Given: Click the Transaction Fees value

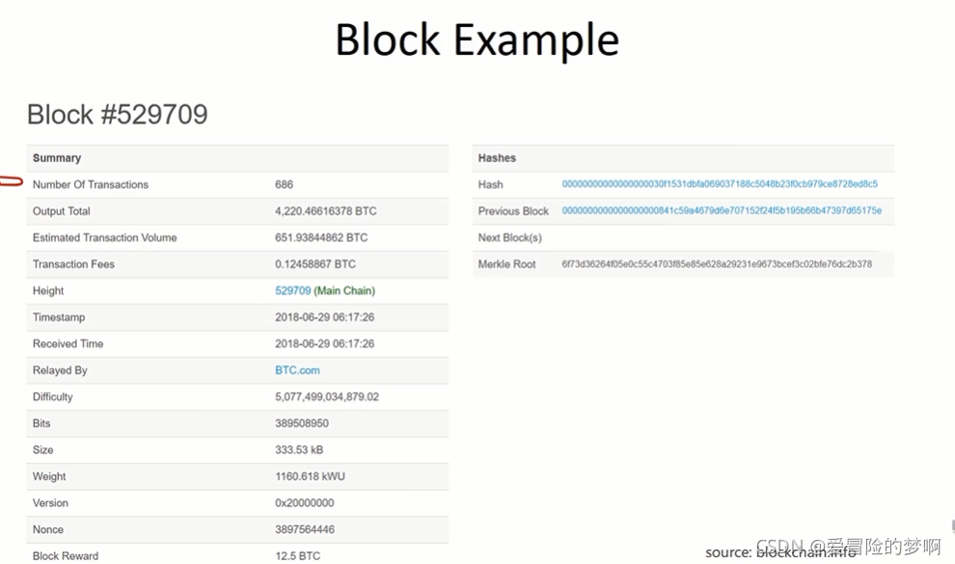Looking at the screenshot, I should coord(315,264).
